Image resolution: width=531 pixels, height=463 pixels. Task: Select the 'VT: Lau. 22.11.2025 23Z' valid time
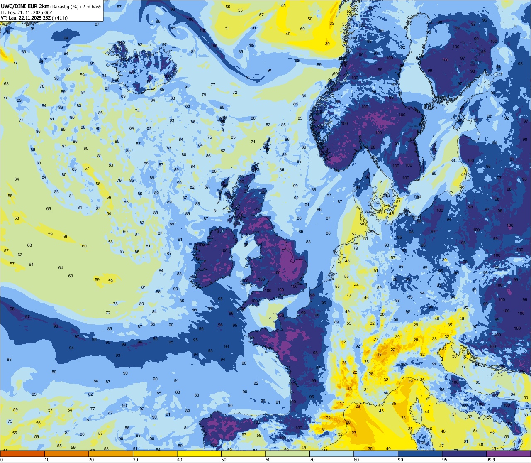coord(26,18)
